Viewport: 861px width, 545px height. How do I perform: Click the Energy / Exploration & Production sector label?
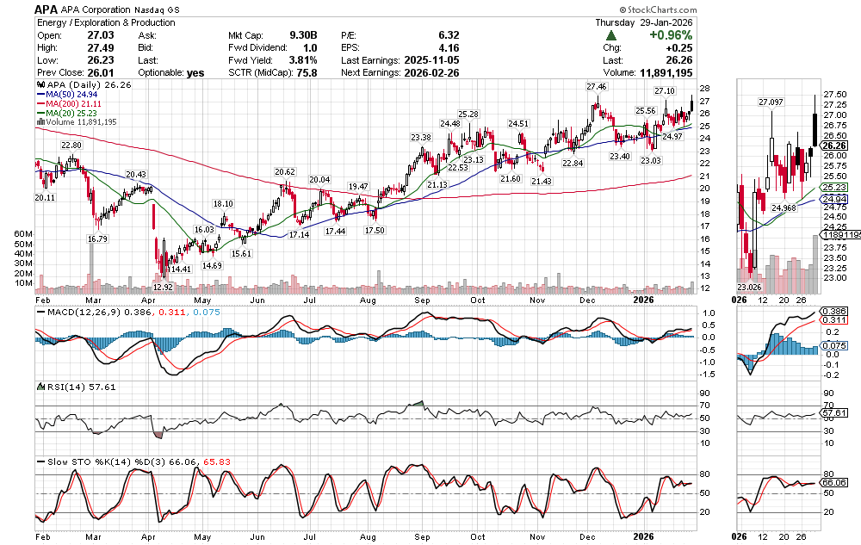(105, 22)
